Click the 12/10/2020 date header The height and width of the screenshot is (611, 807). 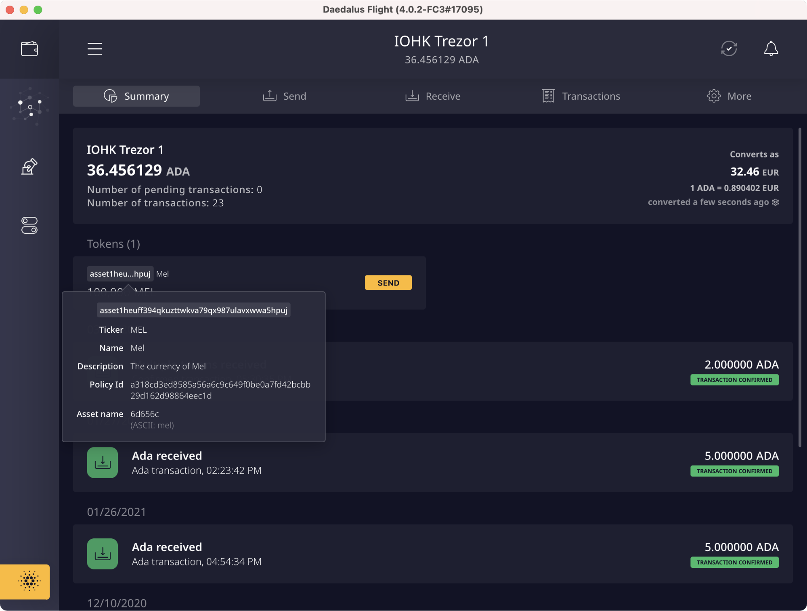pyautogui.click(x=117, y=603)
